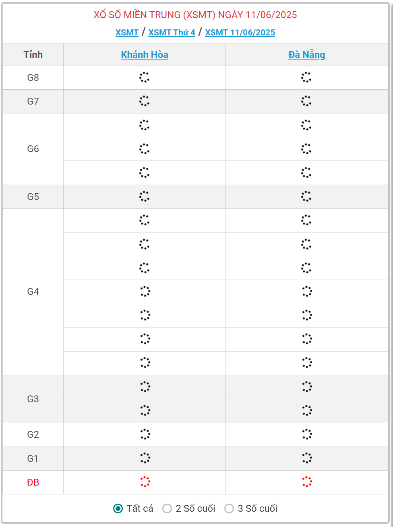Click the Đà Nẵng G2 loading spinner
The width and height of the screenshot is (393, 527).
point(307,434)
